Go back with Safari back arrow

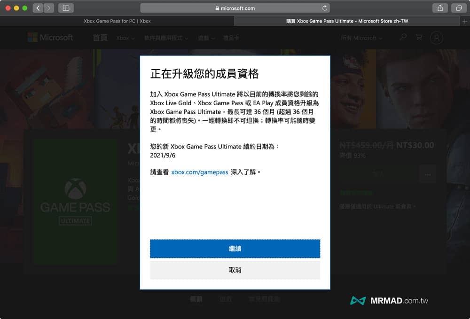pos(38,8)
